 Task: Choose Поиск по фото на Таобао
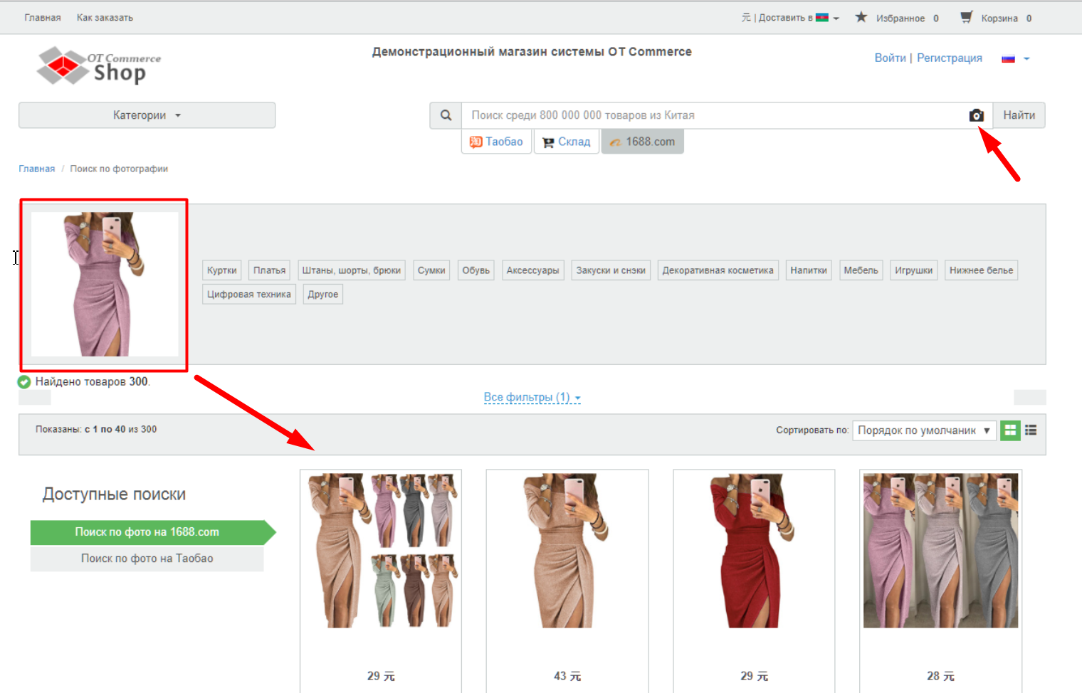click(x=147, y=559)
